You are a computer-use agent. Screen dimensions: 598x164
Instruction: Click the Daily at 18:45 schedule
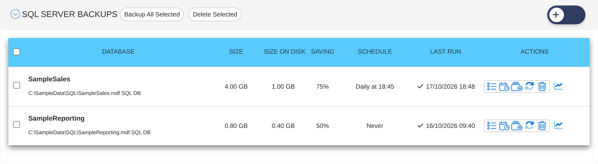point(375,87)
